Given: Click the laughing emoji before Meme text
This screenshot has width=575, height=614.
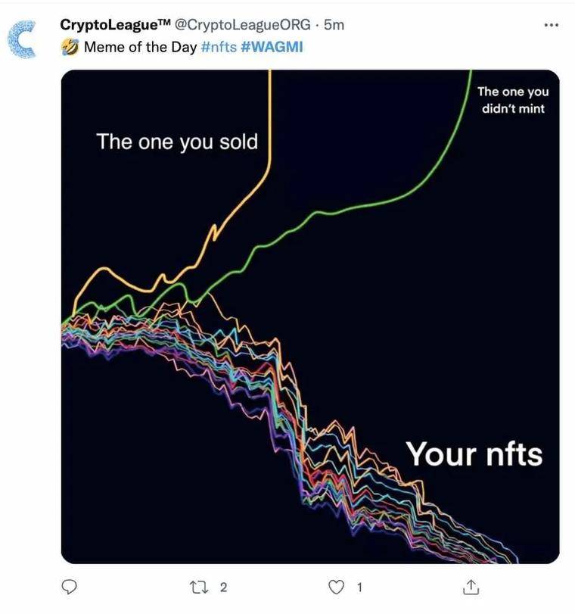Looking at the screenshot, I should (x=70, y=47).
